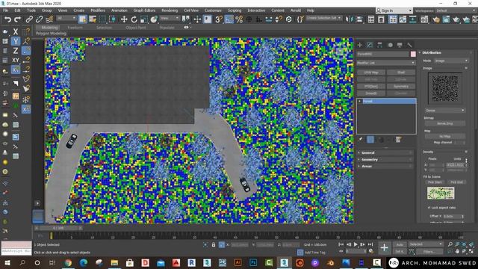Click the Symmetry modifier button
Screen dimensions: 478x269
401,87
